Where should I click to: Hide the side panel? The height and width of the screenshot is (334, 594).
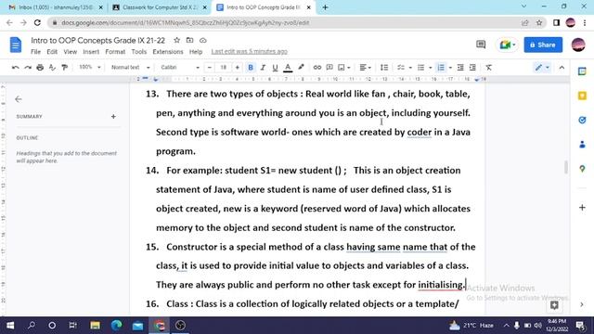(x=582, y=304)
